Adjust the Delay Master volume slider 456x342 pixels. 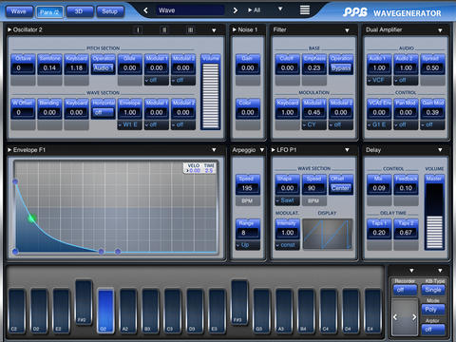coord(434,216)
